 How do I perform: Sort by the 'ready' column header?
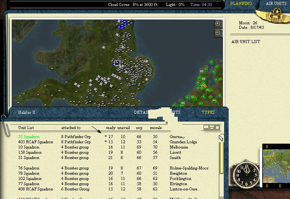click(111, 128)
